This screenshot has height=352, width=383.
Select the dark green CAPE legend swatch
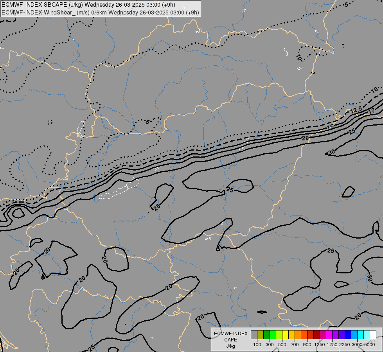click(x=266, y=335)
